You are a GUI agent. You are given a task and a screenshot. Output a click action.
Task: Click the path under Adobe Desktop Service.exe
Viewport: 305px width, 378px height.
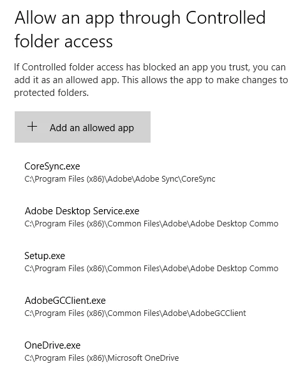pos(151,224)
